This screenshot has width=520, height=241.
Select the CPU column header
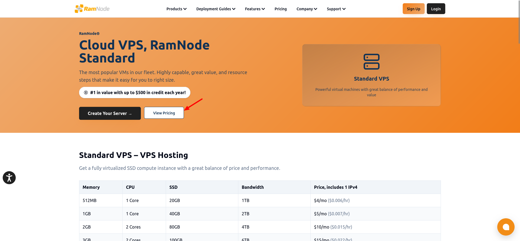pos(144,187)
